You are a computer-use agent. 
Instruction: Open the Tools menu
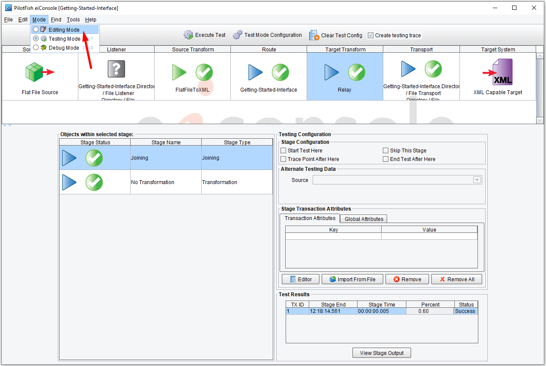click(73, 20)
